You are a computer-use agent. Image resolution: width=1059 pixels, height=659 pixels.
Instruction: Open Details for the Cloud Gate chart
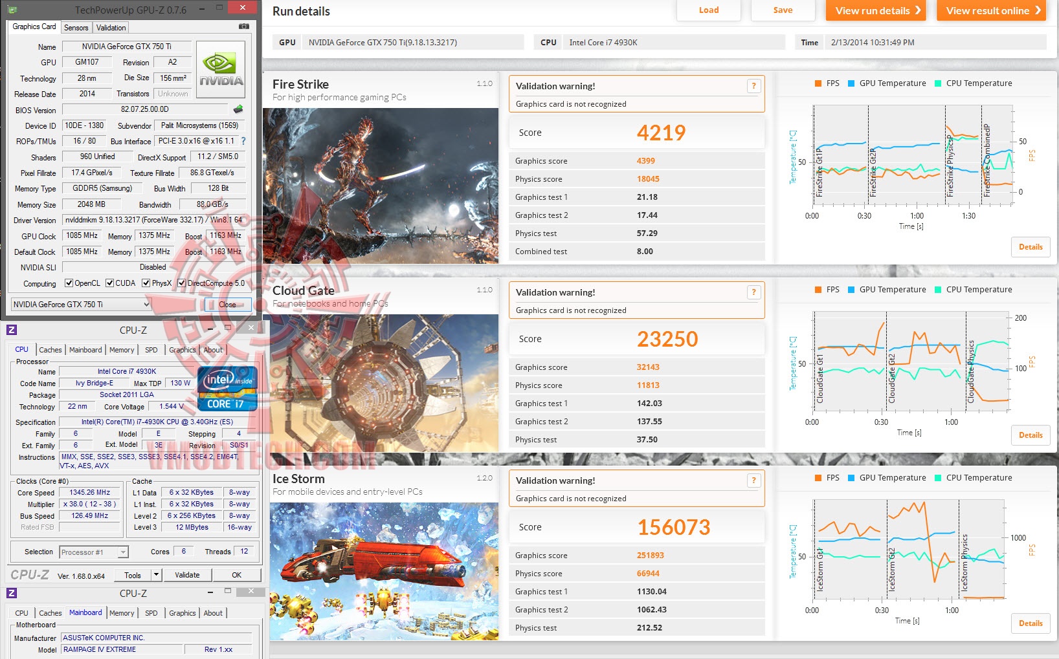pyautogui.click(x=1031, y=435)
